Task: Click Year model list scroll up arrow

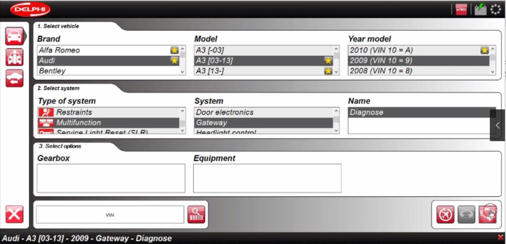Action: 492,49
